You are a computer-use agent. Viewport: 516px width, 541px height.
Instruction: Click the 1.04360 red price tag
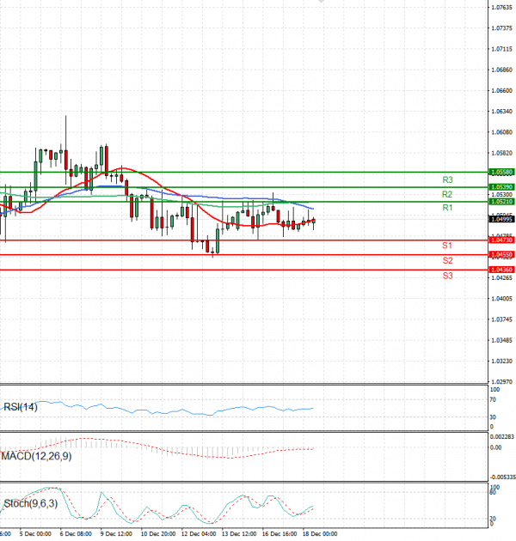(501, 270)
